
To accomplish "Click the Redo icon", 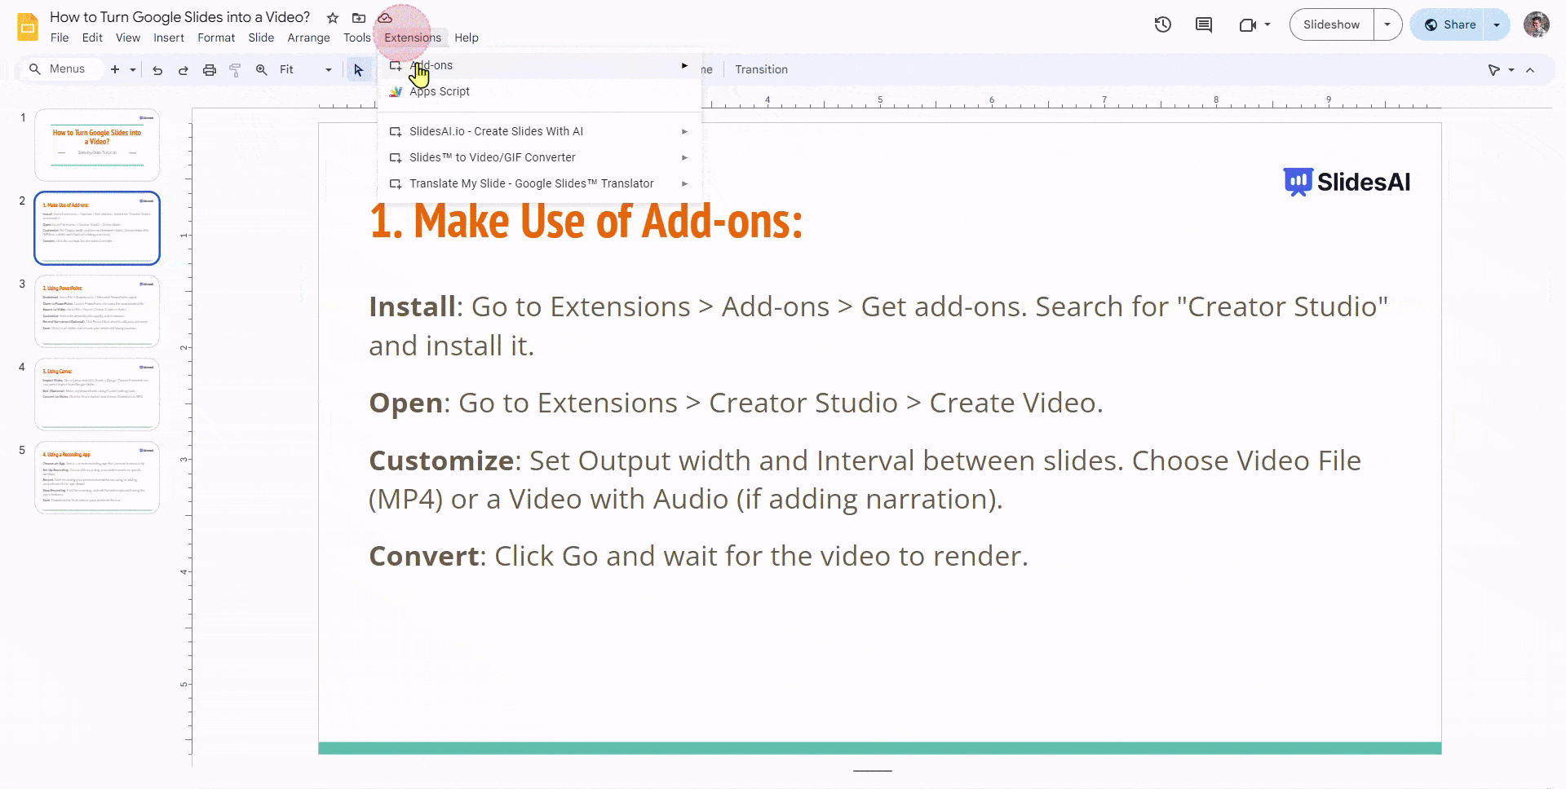I will (184, 69).
